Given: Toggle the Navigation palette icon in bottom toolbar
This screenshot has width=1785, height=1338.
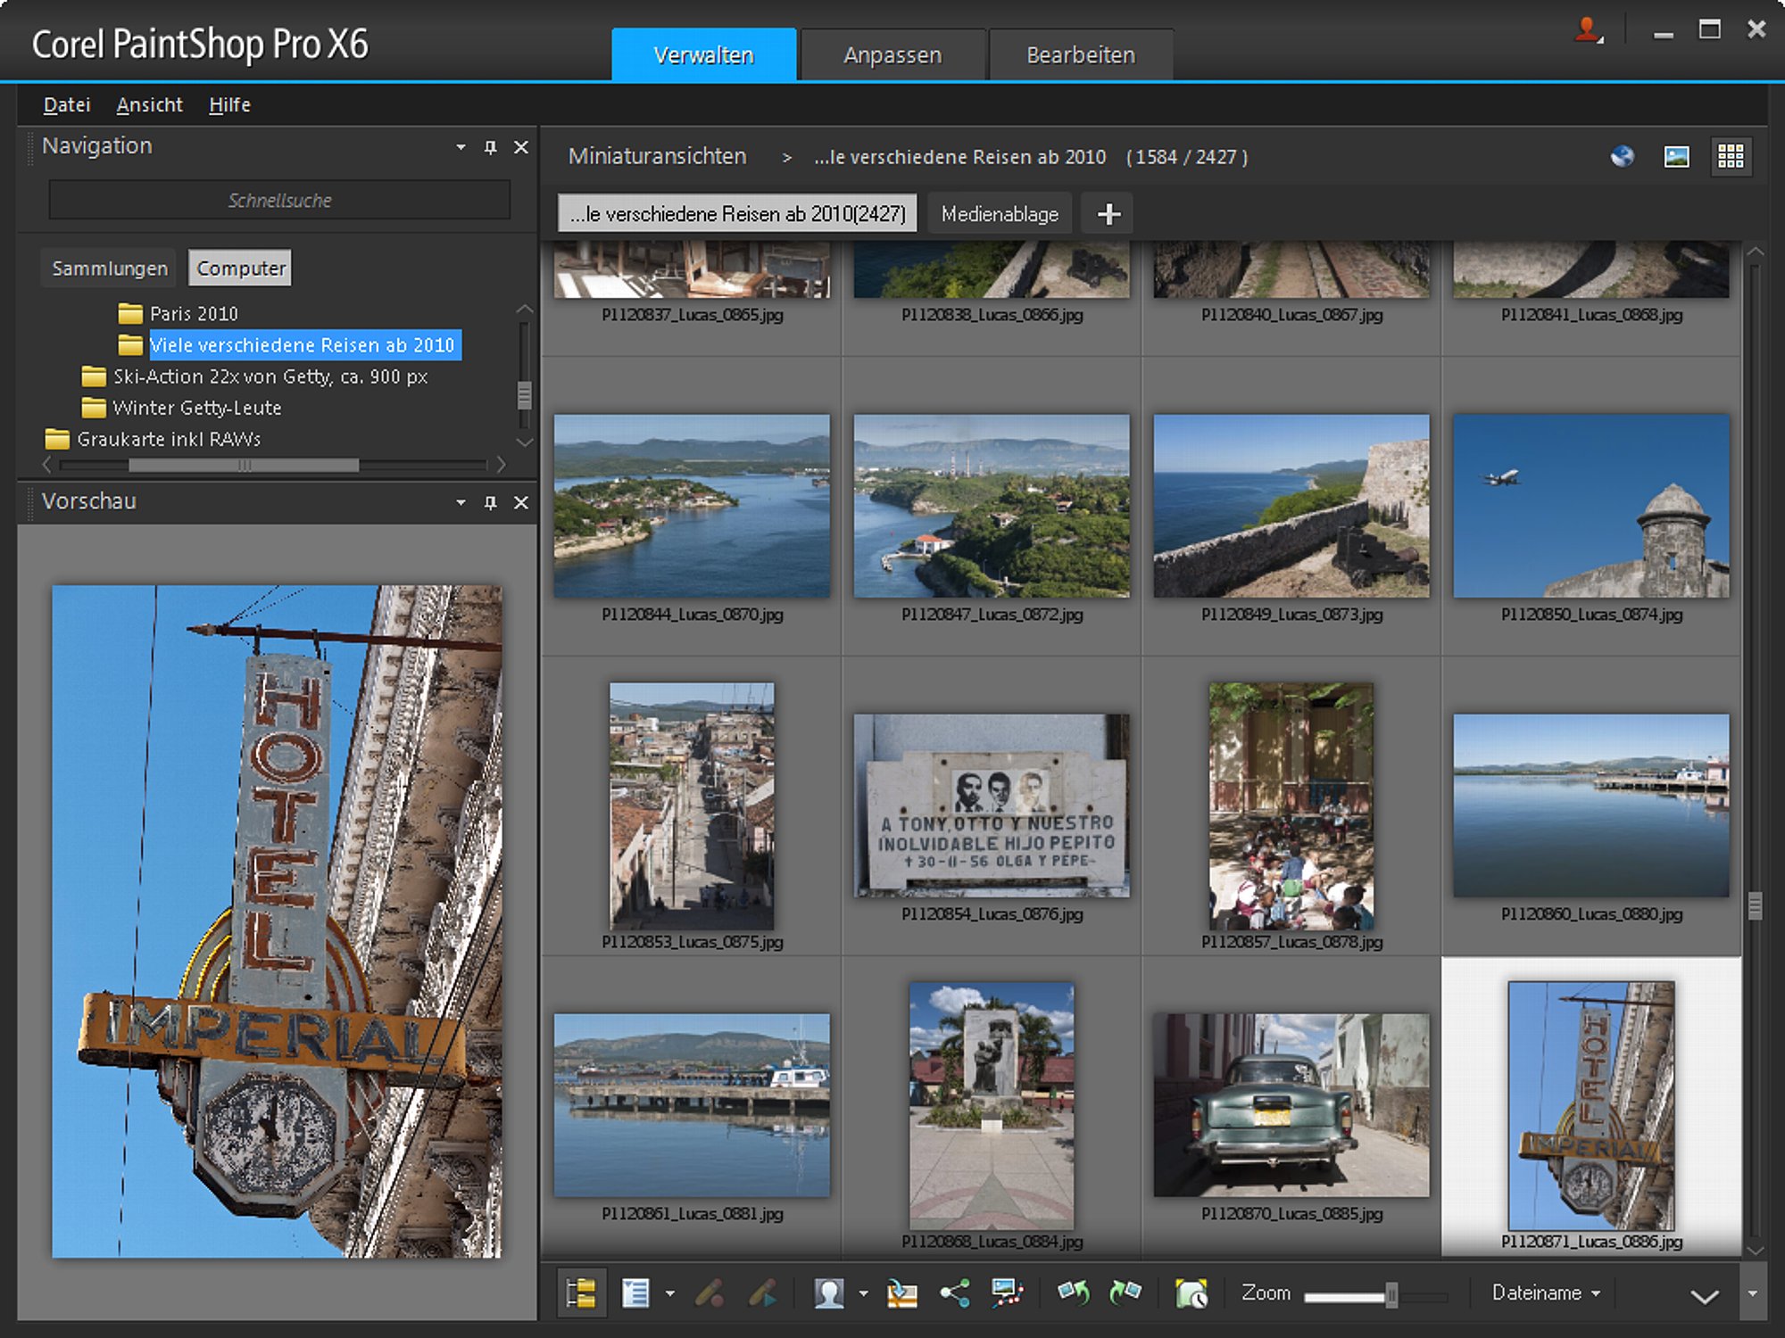Looking at the screenshot, I should [581, 1293].
